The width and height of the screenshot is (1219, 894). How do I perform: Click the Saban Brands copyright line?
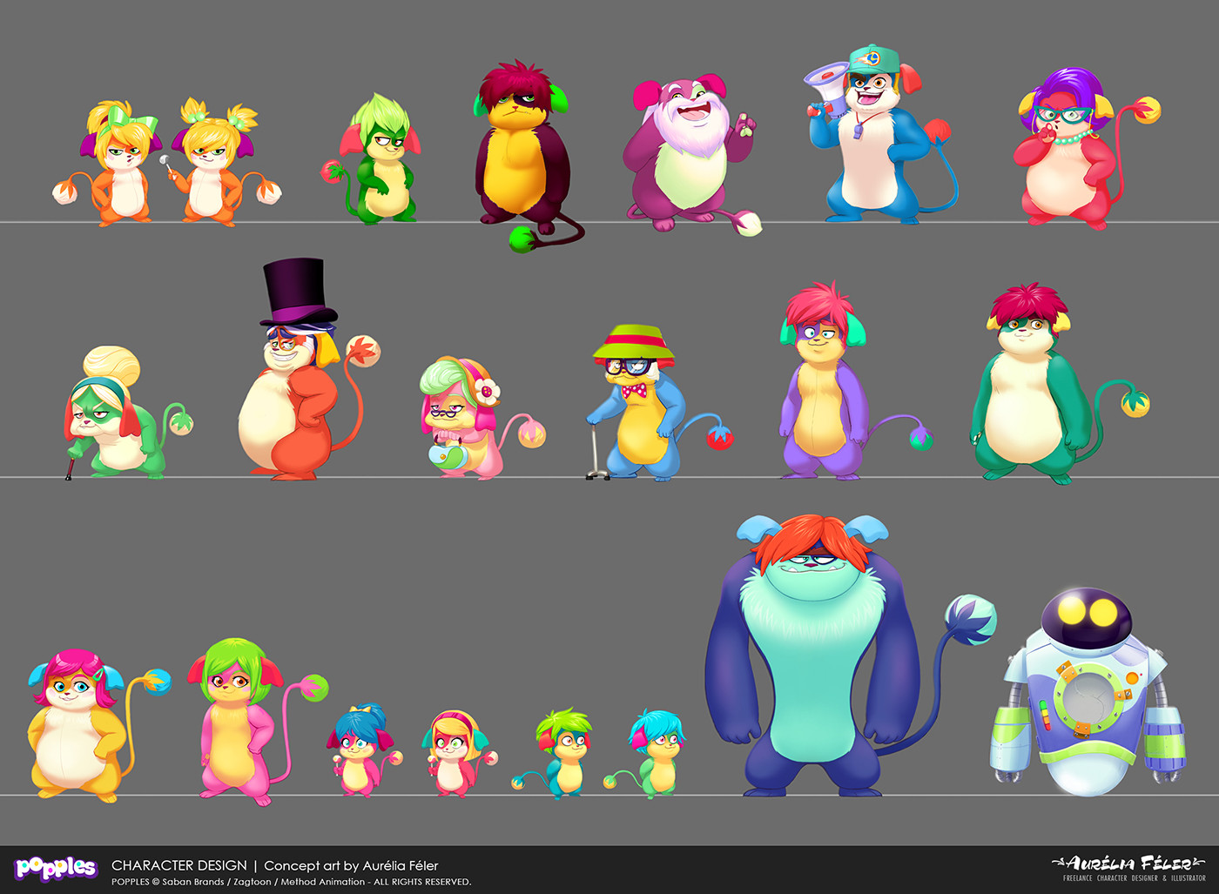click(x=292, y=882)
